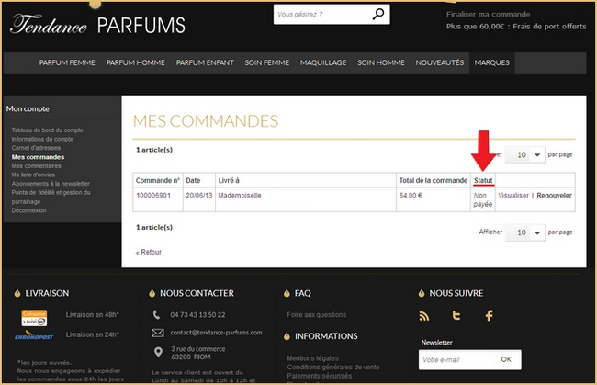597x385 pixels.
Task: Click Visualiser for order 100005901
Action: point(513,196)
